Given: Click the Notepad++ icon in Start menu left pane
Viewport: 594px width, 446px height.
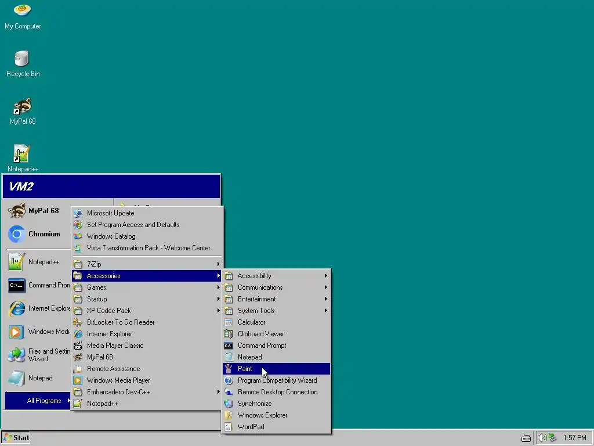Looking at the screenshot, I should [17, 262].
